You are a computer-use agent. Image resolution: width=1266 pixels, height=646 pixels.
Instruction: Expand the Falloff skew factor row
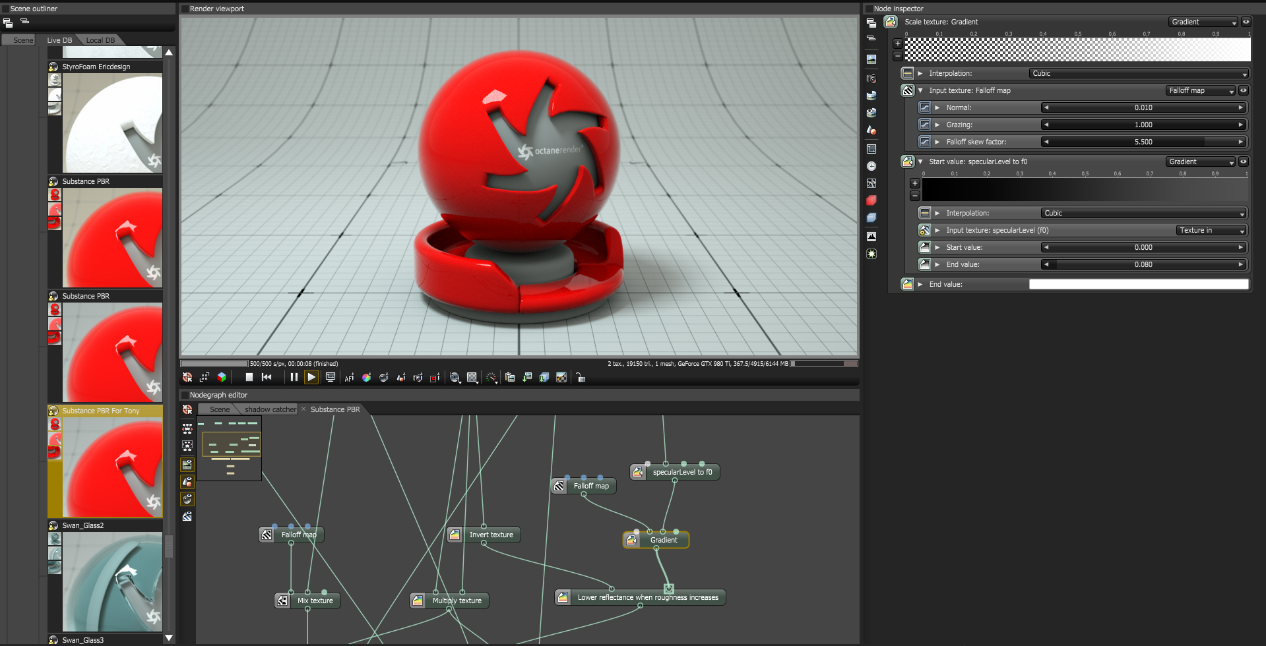click(937, 142)
